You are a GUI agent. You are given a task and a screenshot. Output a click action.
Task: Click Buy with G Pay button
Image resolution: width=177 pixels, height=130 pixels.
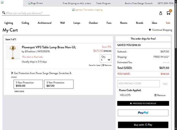tap(143, 125)
